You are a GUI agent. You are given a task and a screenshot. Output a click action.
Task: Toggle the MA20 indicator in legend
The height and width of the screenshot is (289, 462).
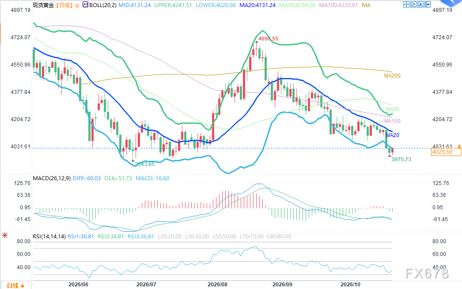pos(258,5)
